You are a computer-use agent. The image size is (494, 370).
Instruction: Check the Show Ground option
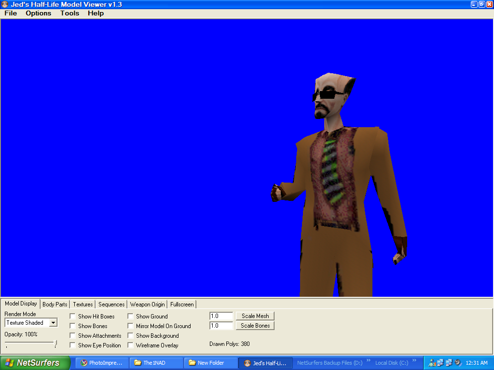[x=130, y=316]
